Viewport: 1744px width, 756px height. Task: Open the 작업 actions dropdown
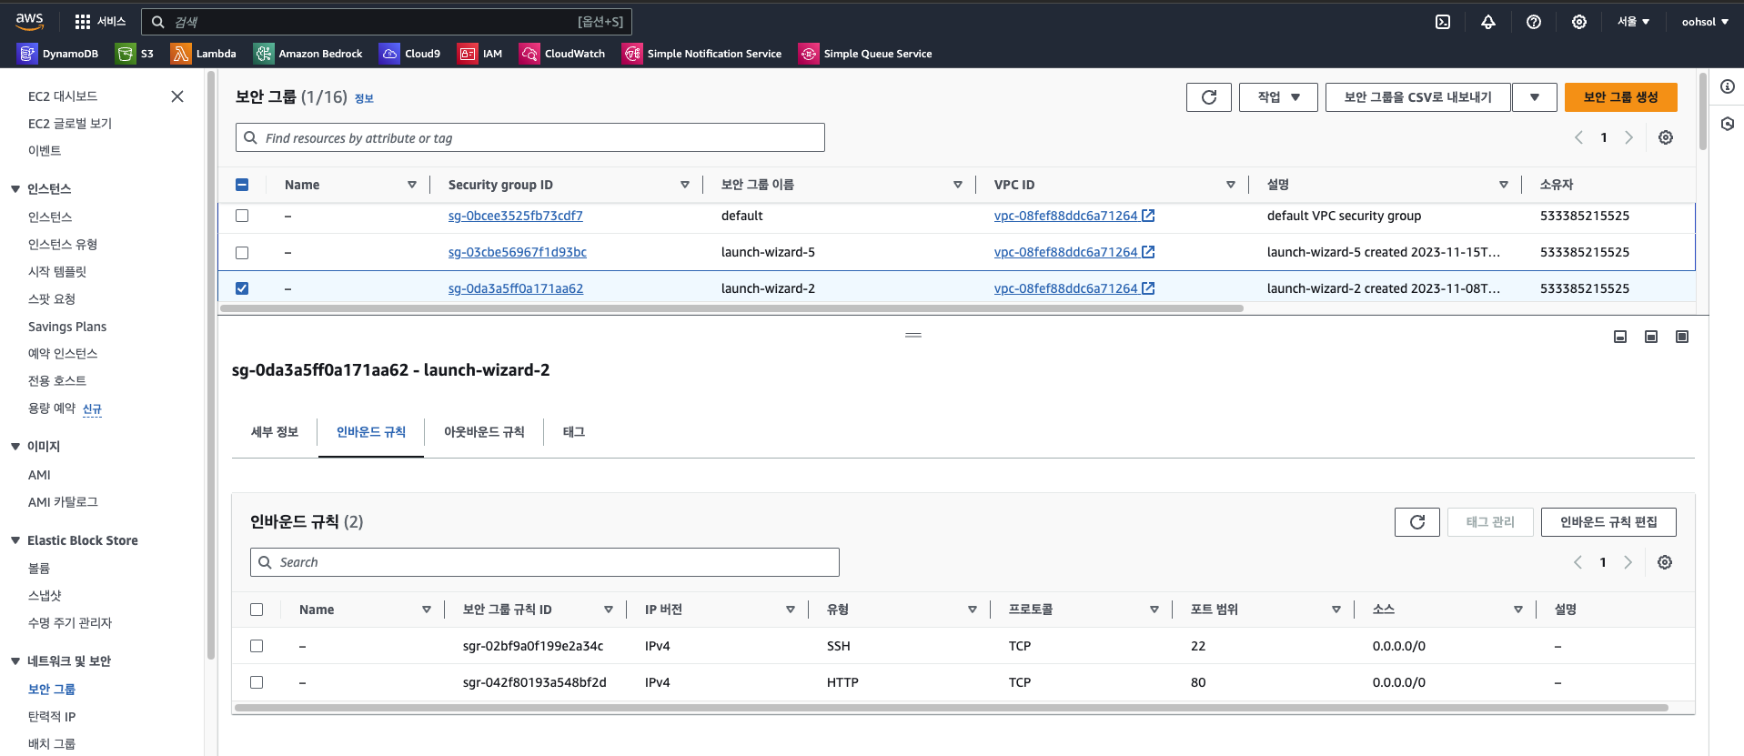(1277, 97)
